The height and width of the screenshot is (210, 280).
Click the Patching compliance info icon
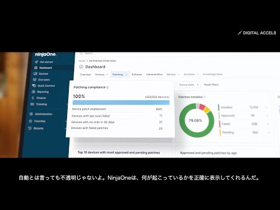107,87
